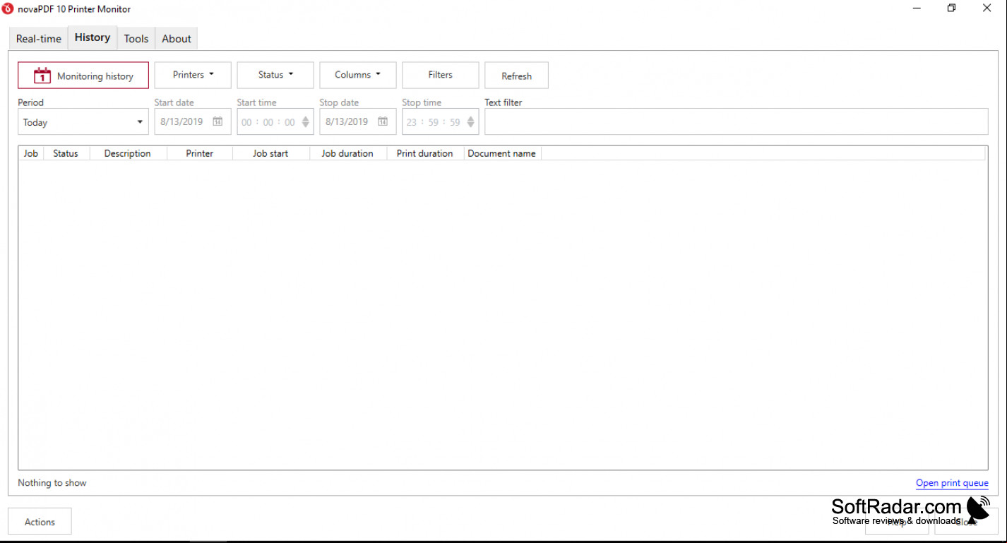
Task: Open the Period combo box showing Today
Action: coord(83,122)
